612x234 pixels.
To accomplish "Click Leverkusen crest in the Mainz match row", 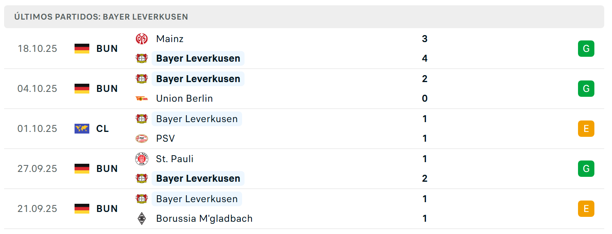I will 142,58.
